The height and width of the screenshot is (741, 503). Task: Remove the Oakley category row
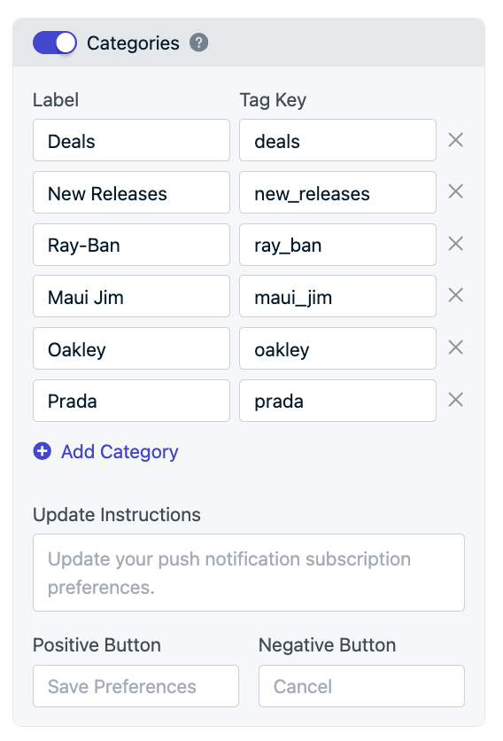pyautogui.click(x=455, y=347)
